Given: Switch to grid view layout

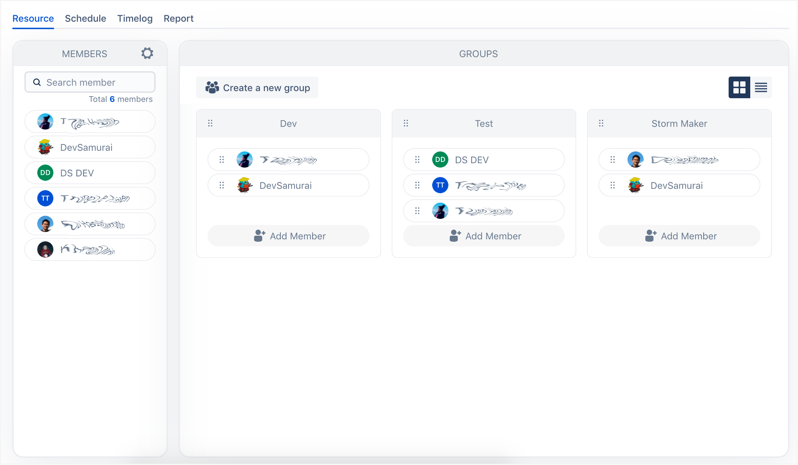Looking at the screenshot, I should pos(739,87).
